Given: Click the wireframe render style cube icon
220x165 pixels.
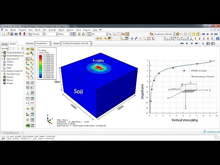Looking at the screenshot, I should [x=185, y=34].
